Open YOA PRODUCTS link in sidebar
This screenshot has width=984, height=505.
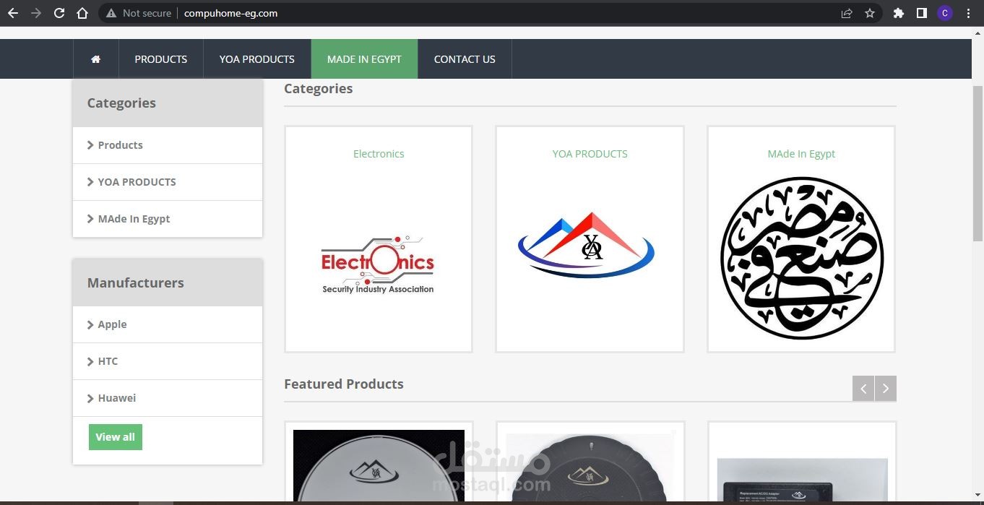point(137,182)
